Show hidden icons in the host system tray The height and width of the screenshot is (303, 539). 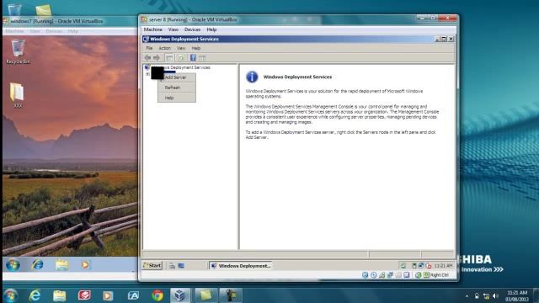(467, 295)
